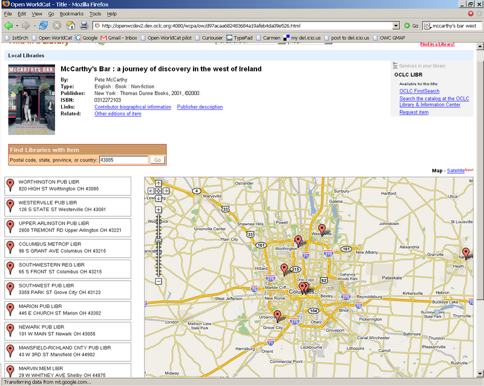The image size is (484, 386).
Task: Return the map to its last result
Action: tap(159, 191)
